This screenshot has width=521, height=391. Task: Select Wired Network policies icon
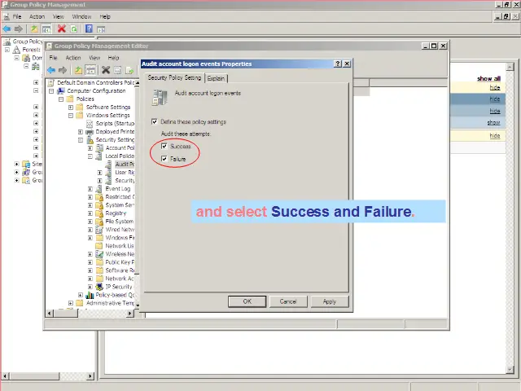pyautogui.click(x=99, y=230)
